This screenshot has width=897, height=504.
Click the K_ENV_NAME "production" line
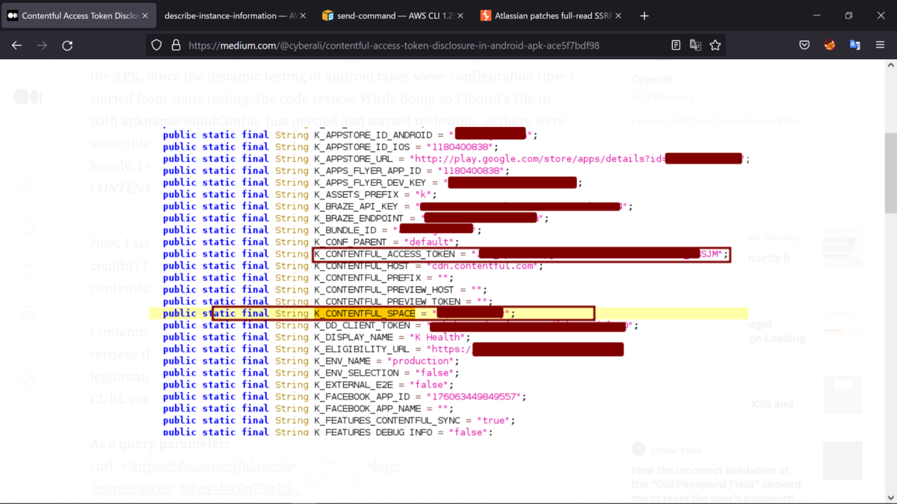tap(312, 361)
